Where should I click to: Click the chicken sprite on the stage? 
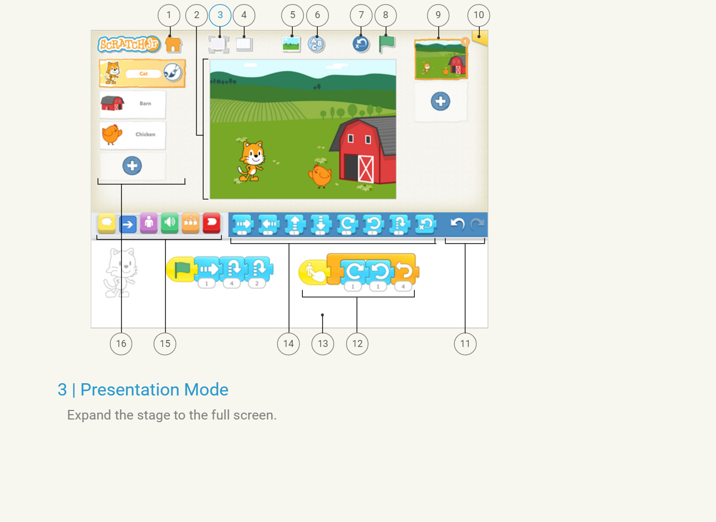pyautogui.click(x=320, y=176)
